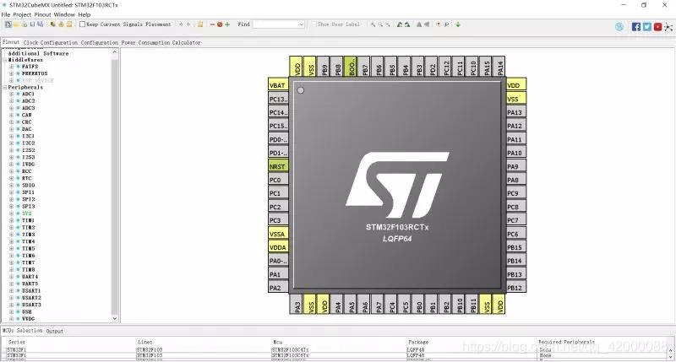Open the Power Consumption Calculator tab
The height and width of the screenshot is (362, 676).
tap(161, 43)
